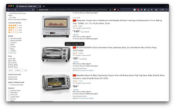Go back using the browser back arrow
Image resolution: width=175 pixels, height=109 pixels.
[8, 10]
